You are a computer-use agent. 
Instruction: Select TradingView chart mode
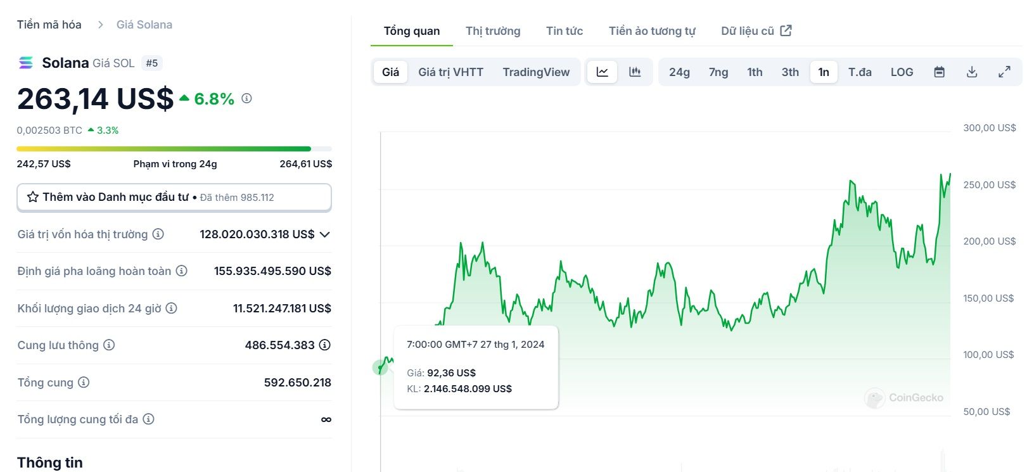pyautogui.click(x=536, y=72)
